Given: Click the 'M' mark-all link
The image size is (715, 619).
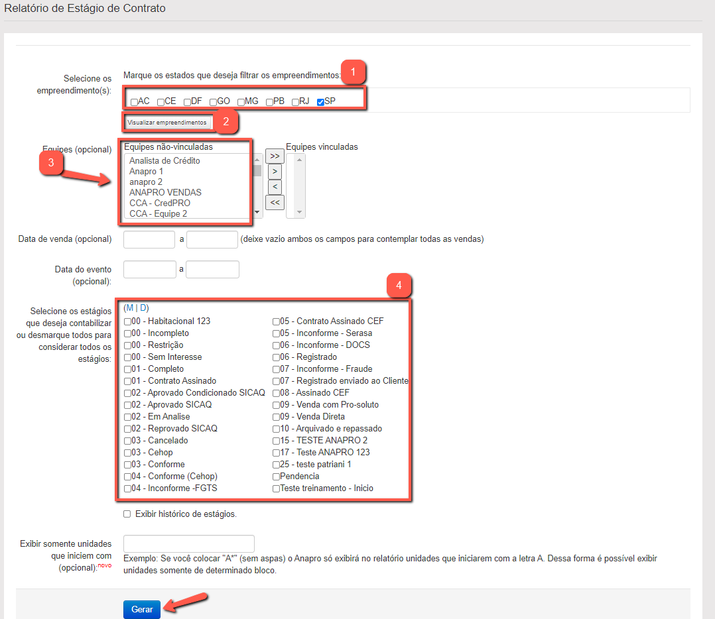Looking at the screenshot, I should [x=130, y=308].
